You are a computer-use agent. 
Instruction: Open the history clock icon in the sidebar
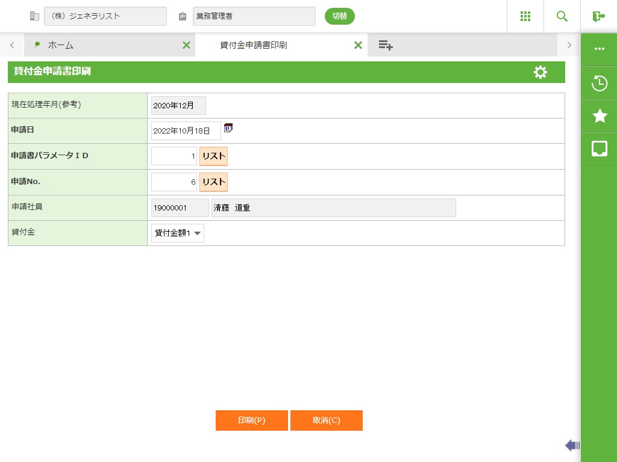599,83
